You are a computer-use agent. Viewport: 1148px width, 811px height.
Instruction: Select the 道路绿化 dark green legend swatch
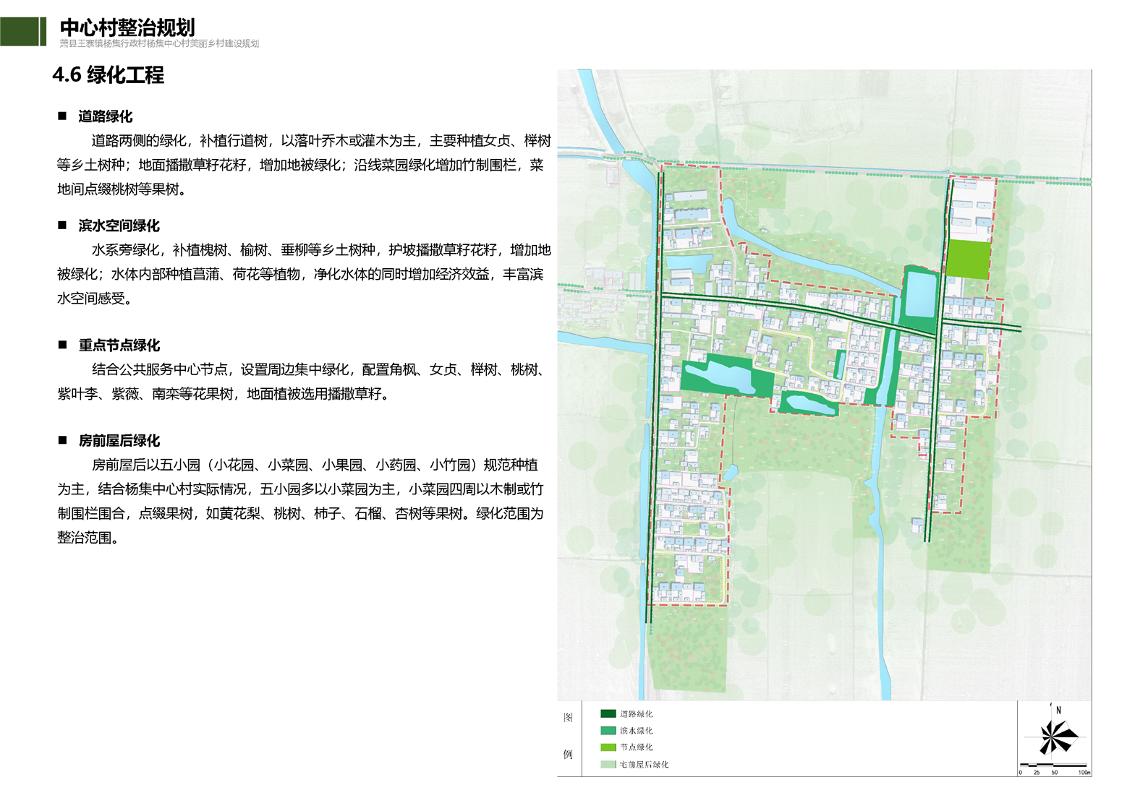click(x=608, y=714)
